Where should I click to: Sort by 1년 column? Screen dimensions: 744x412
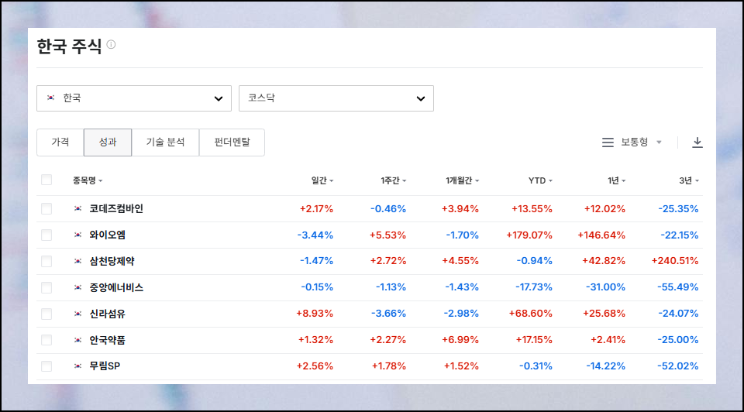click(x=616, y=180)
